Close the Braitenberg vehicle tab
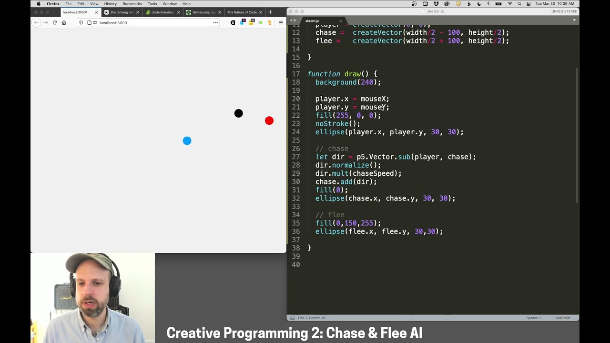Viewport: 610px width, 343px height. pyautogui.click(x=138, y=12)
